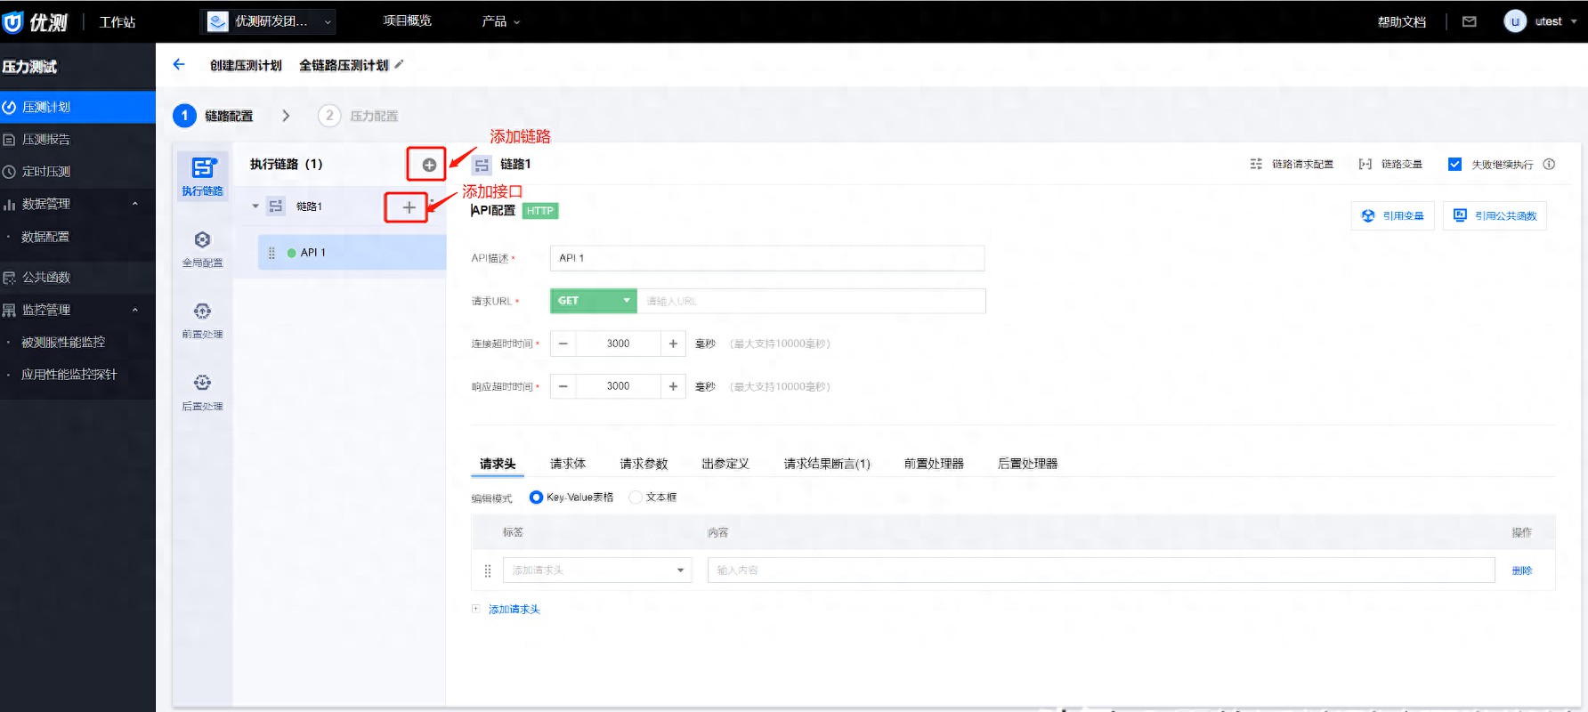Decrease 响应超时时间 with minus button
Screen dimensions: 1588x712
563,386
